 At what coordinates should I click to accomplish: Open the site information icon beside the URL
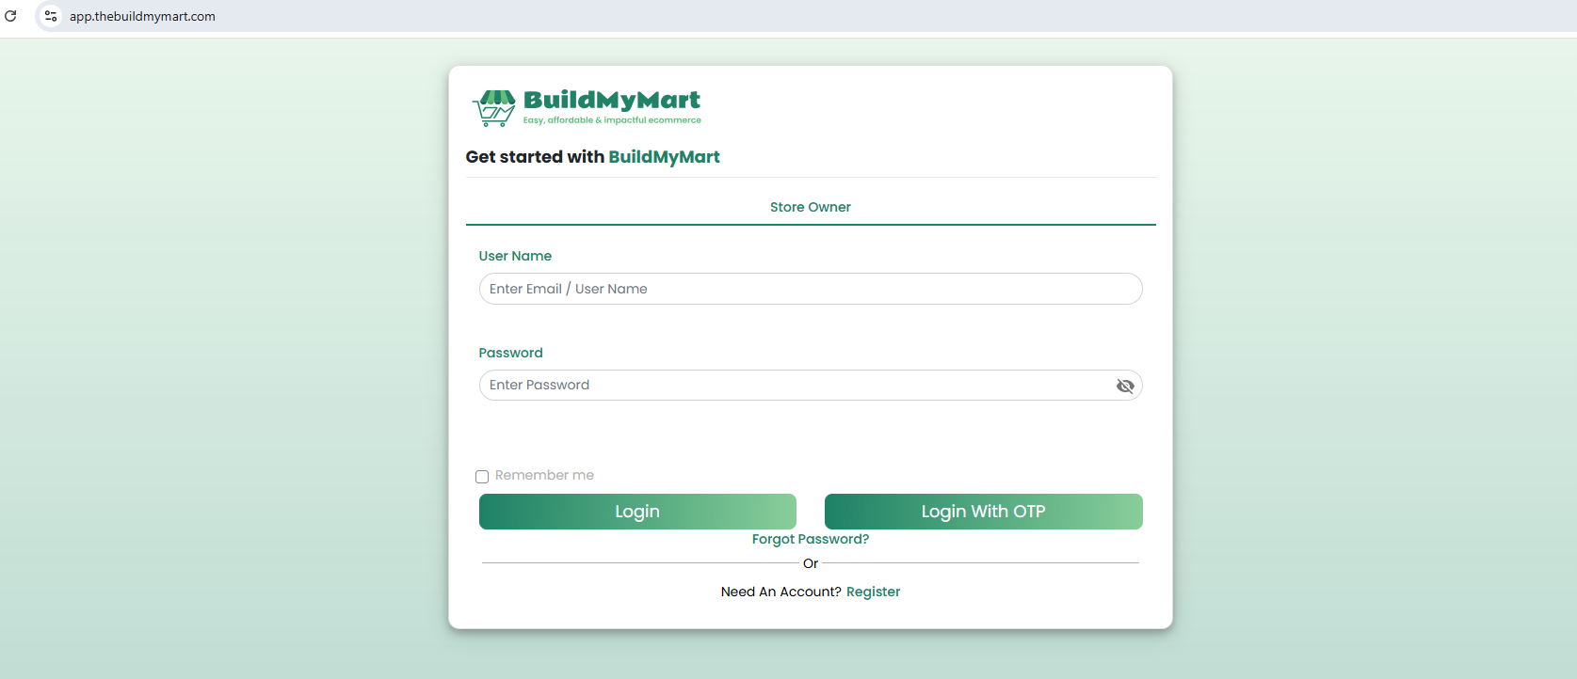[51, 16]
